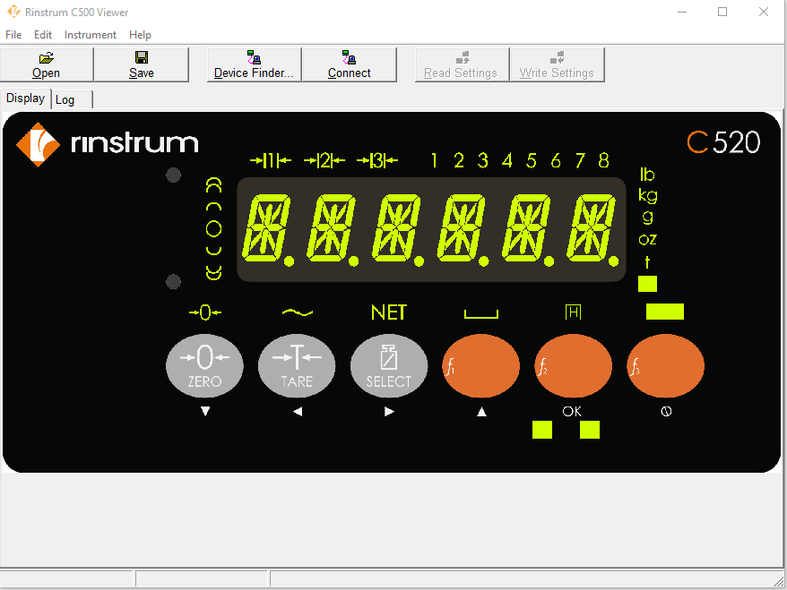Click the orange f3 power function key
Screen dimensions: 787x590
[665, 366]
